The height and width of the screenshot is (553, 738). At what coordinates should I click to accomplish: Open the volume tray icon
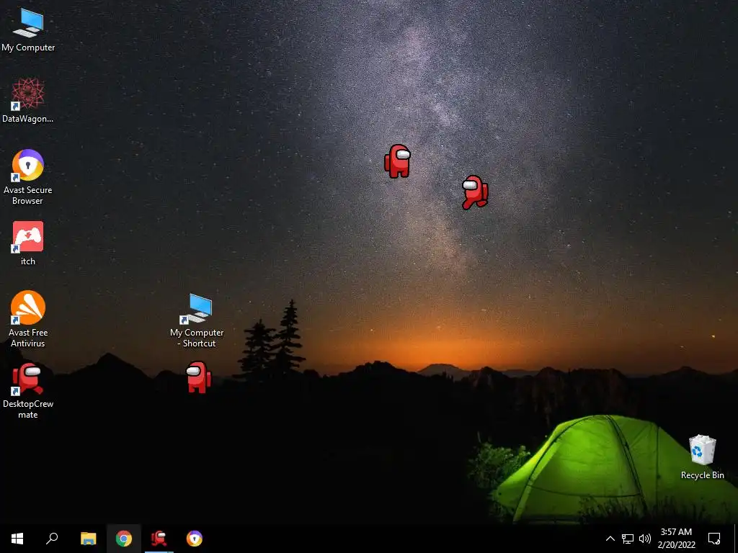[x=645, y=539]
